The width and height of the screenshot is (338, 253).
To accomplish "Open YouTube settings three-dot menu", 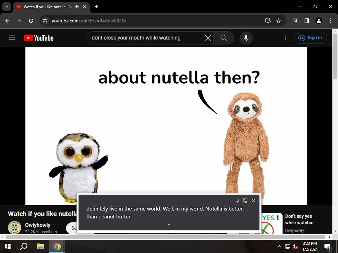I will (285, 38).
